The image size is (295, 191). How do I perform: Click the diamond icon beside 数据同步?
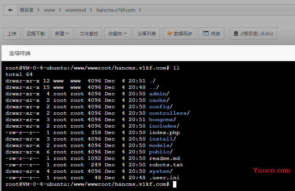[x=170, y=34]
